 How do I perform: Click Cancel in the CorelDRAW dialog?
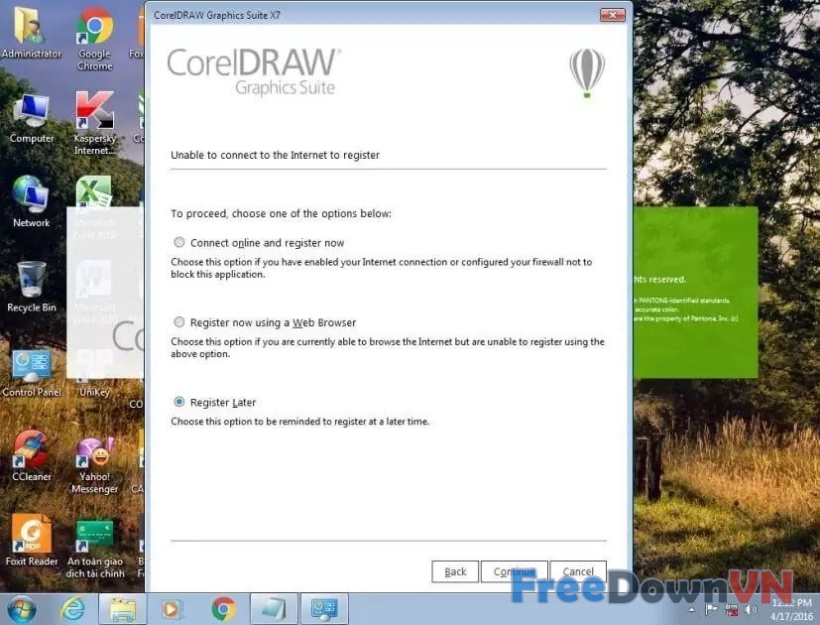(x=578, y=571)
